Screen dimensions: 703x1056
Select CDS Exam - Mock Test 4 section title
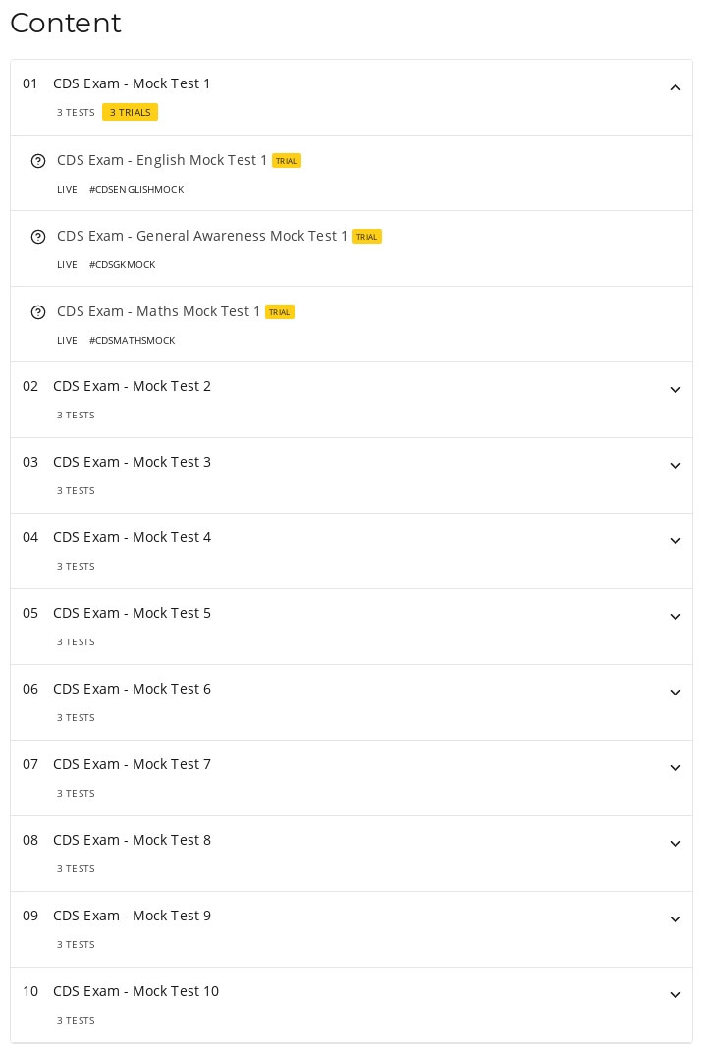coord(132,537)
